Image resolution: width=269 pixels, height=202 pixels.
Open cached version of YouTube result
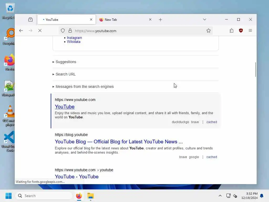point(212,122)
